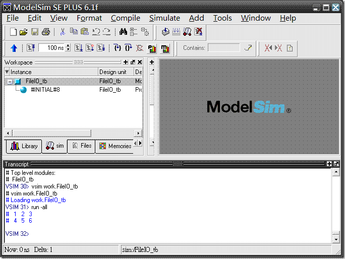The width and height of the screenshot is (345, 259).
Task: Click the Copy toolbar icon
Action: 74,31
